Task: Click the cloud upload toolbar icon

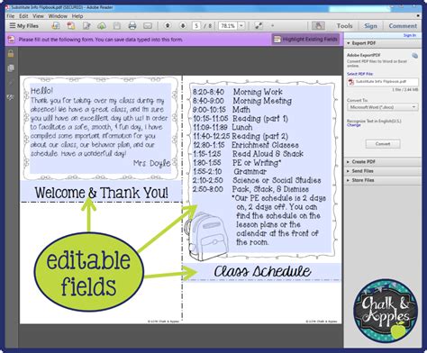Action: pos(102,26)
